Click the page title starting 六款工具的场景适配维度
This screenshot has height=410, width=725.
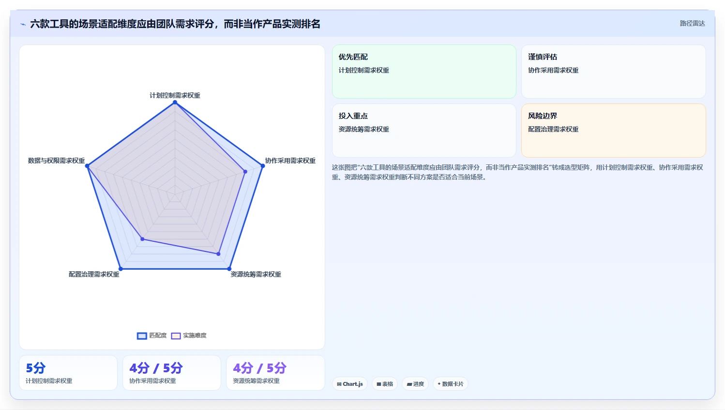tap(175, 24)
